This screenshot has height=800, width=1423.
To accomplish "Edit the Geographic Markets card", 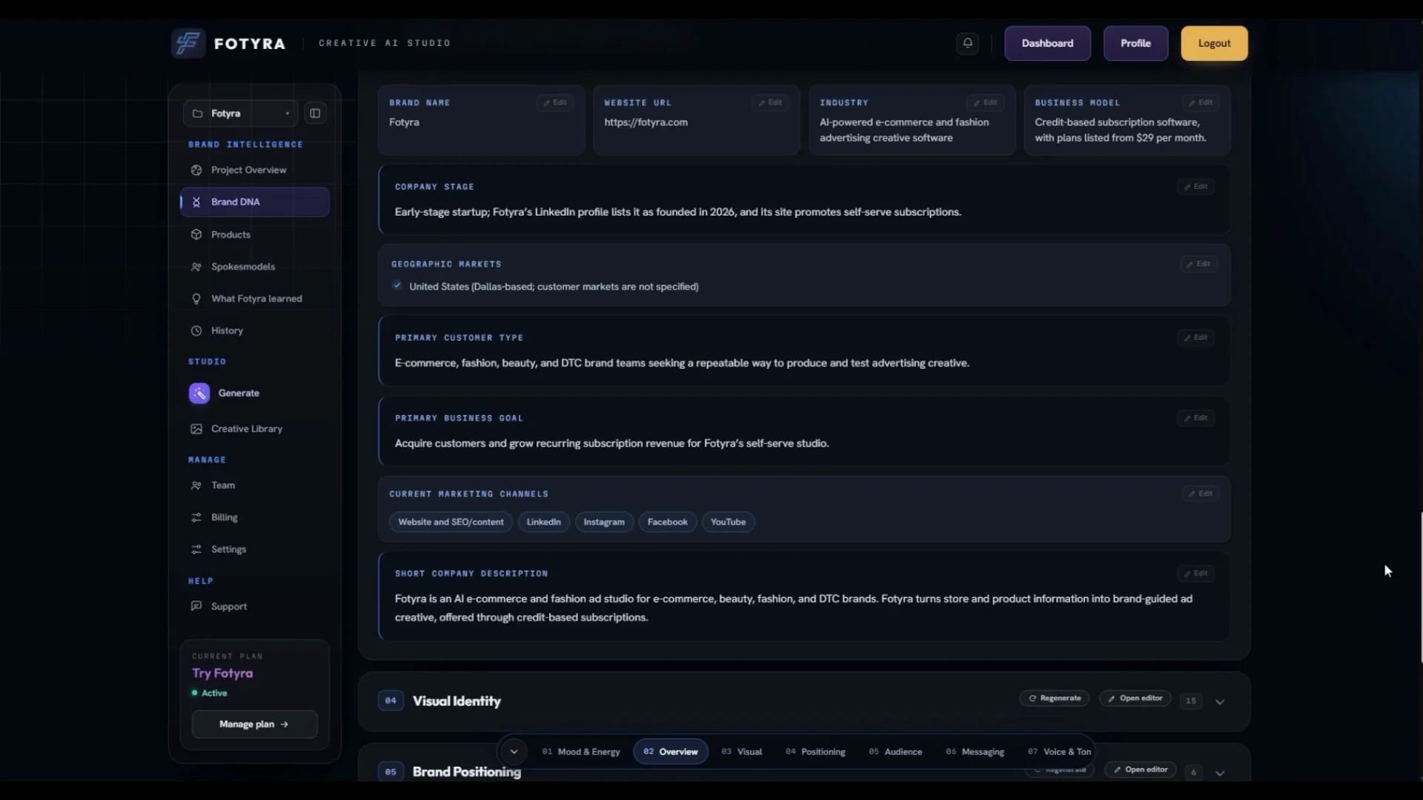I will tap(1198, 264).
